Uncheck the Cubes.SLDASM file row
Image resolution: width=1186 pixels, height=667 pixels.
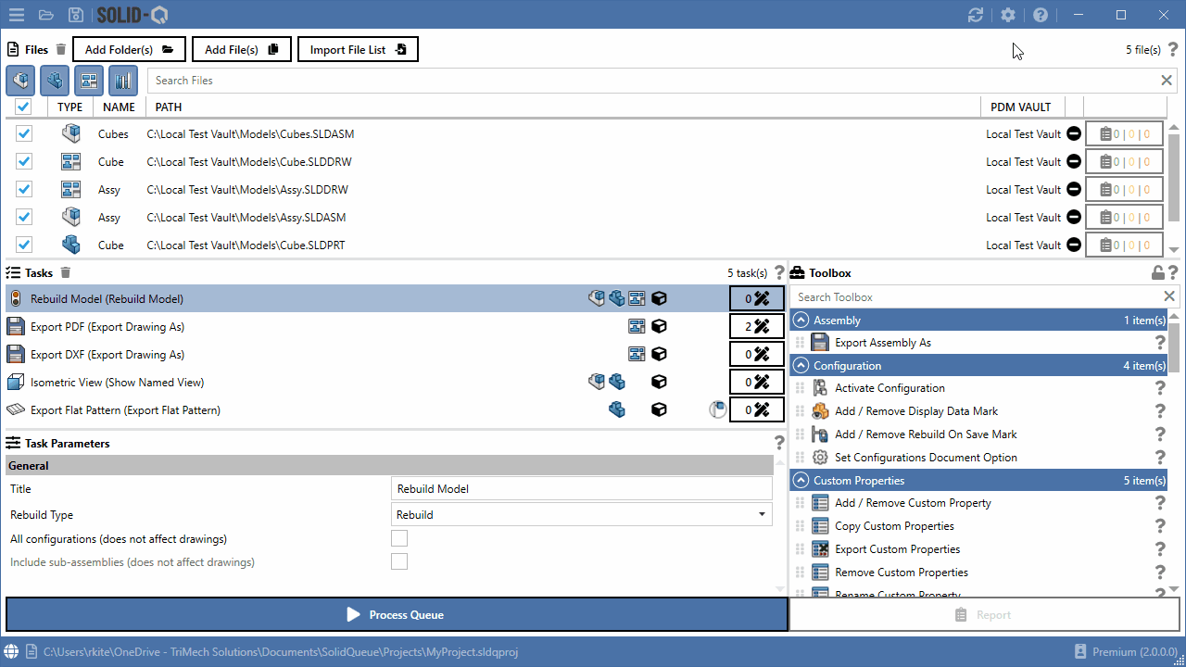point(24,133)
